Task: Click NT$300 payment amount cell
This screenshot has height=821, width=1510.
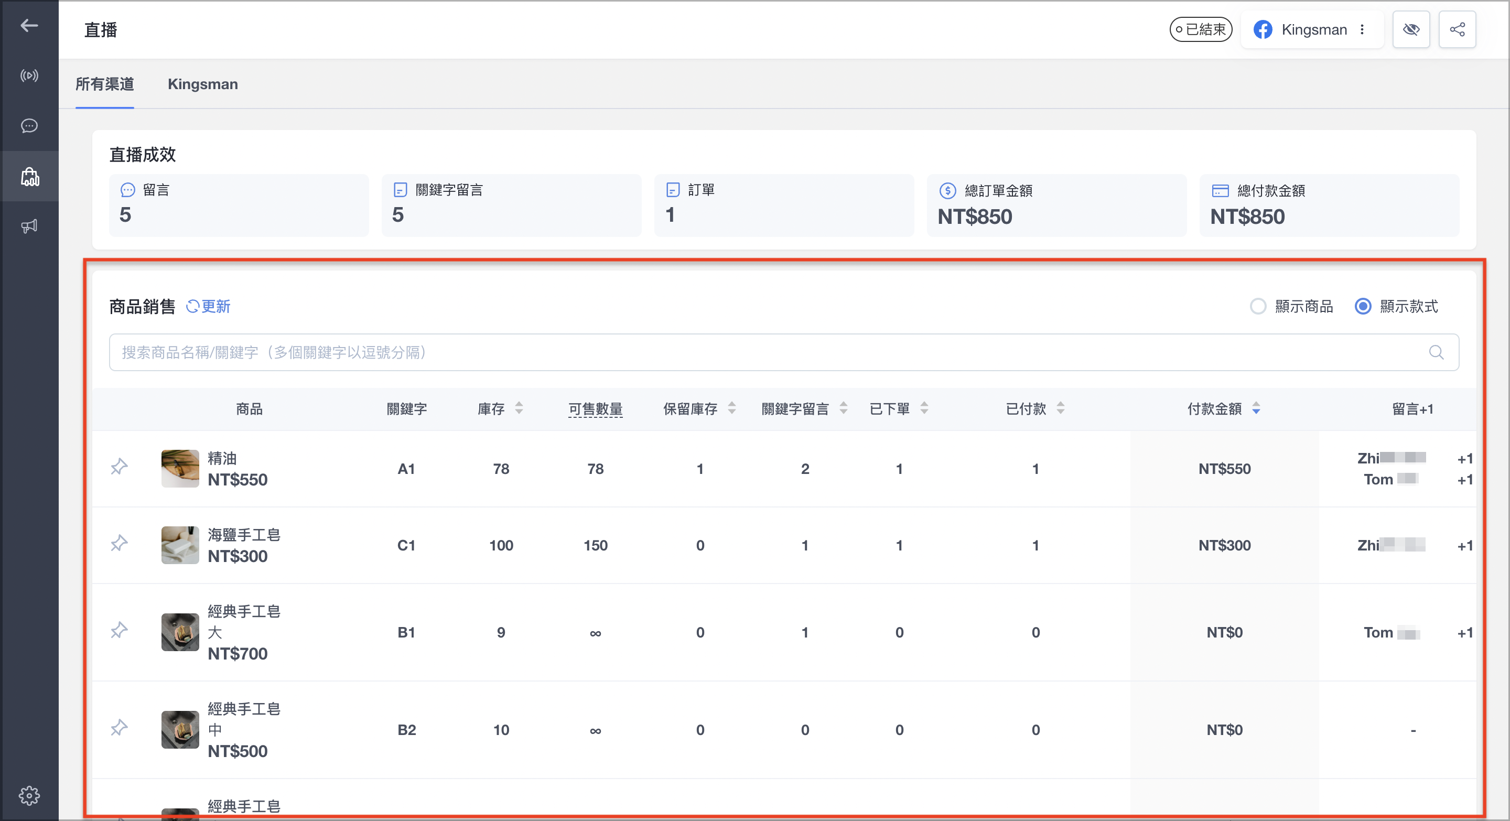Action: 1225,545
